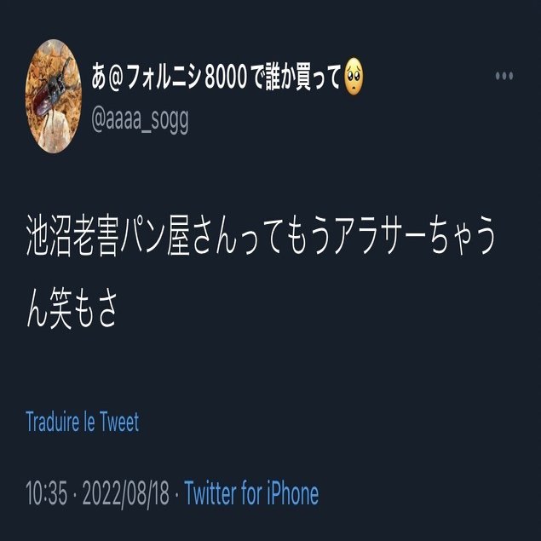541x541 pixels.
Task: Click the 笑 character in the tweet
Action: (x=60, y=308)
